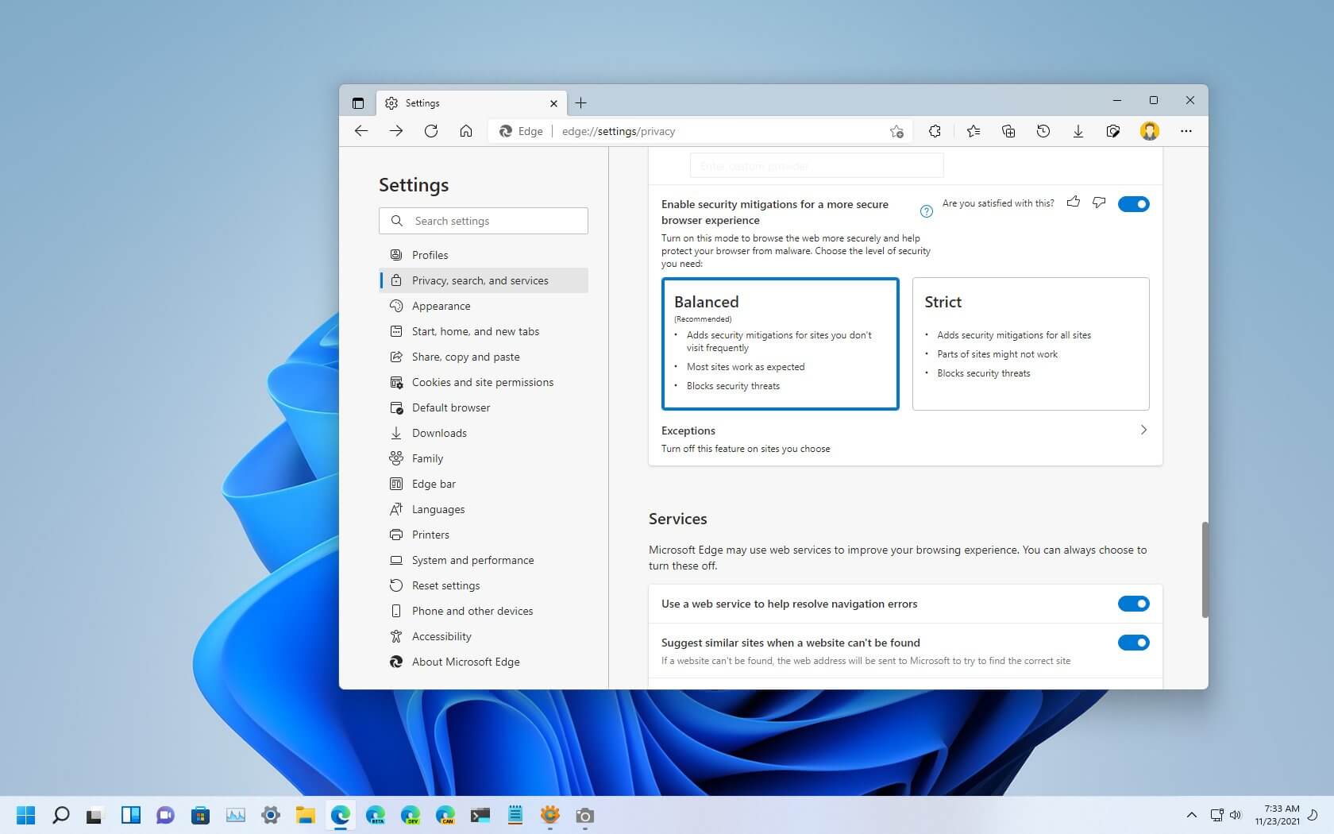Disable web service for navigation errors toggle

pos(1134,604)
